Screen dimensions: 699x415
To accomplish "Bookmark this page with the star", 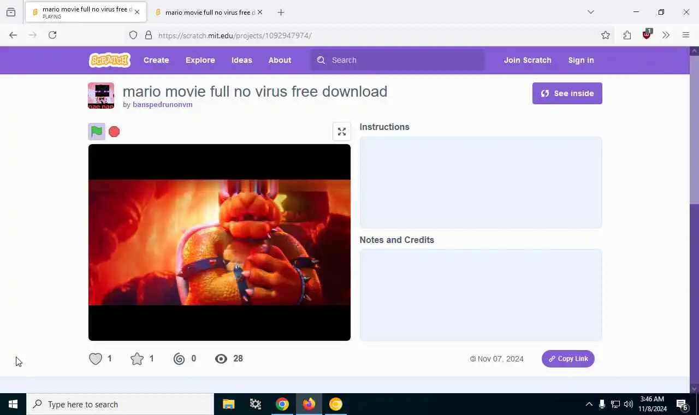I will click(606, 35).
